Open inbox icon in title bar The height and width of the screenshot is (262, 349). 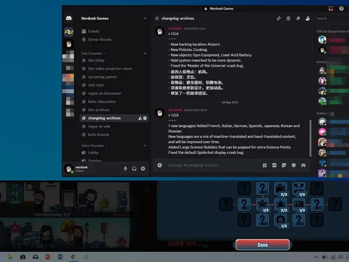[x=331, y=9]
